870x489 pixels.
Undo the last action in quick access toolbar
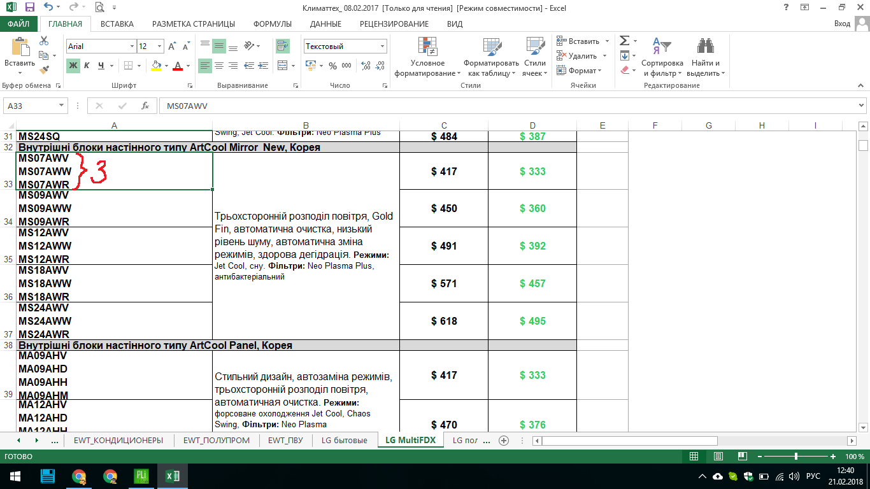[48, 8]
